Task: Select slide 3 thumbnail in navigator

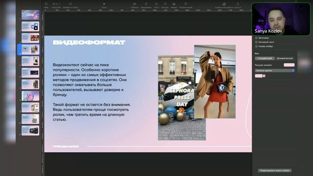Action: (x=30, y=38)
